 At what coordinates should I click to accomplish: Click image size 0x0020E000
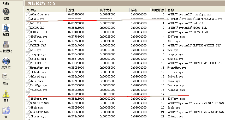[107, 14]
